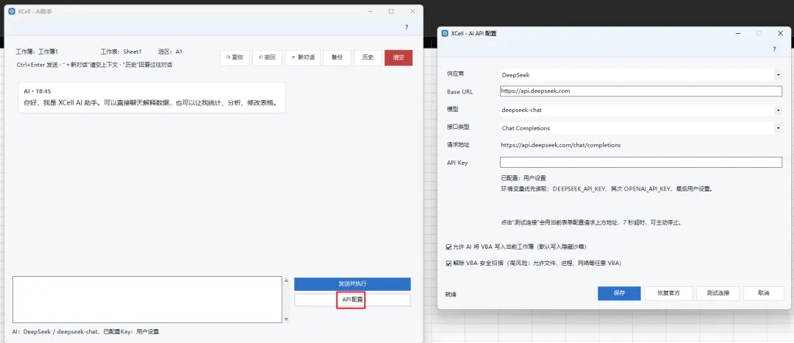Click the XCell logo in AI助手 title bar
The image size is (794, 343).
point(12,11)
